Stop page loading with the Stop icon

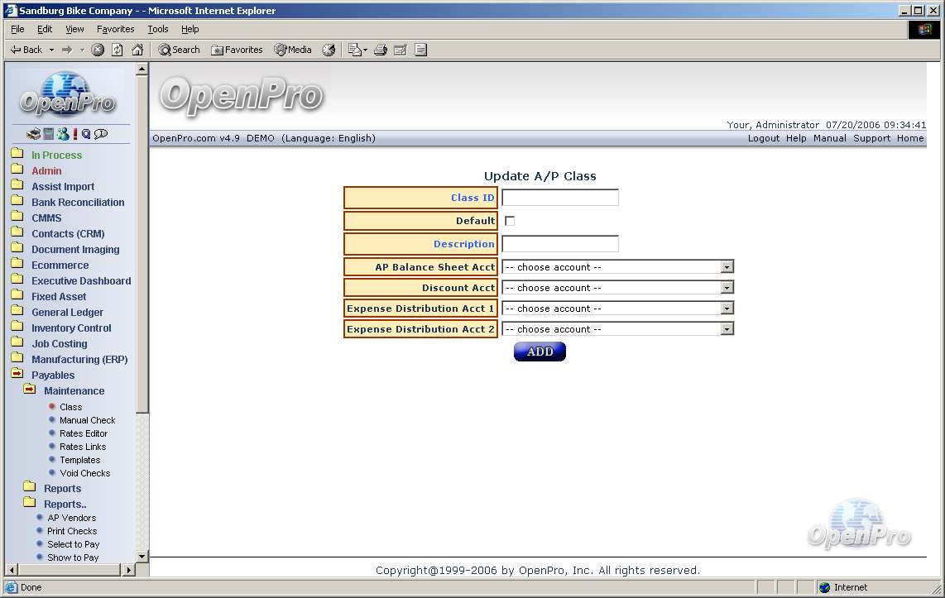[x=98, y=50]
